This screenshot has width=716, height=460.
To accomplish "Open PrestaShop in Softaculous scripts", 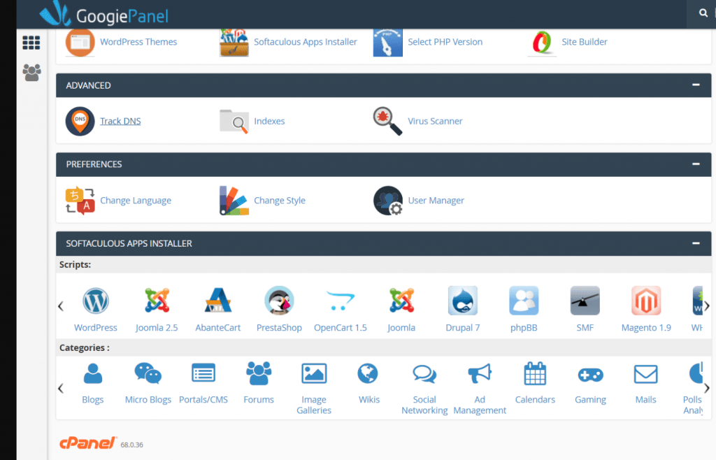I will (278, 301).
